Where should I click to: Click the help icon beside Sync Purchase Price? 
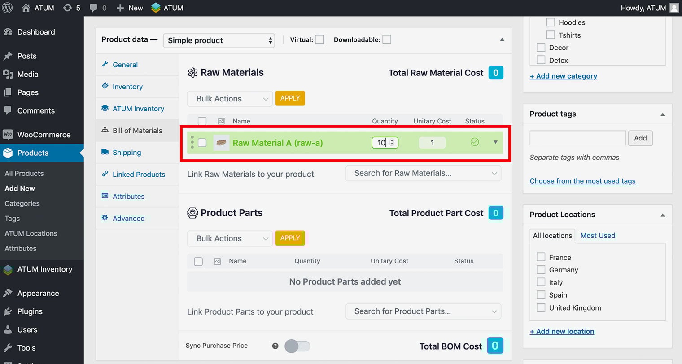pos(275,346)
